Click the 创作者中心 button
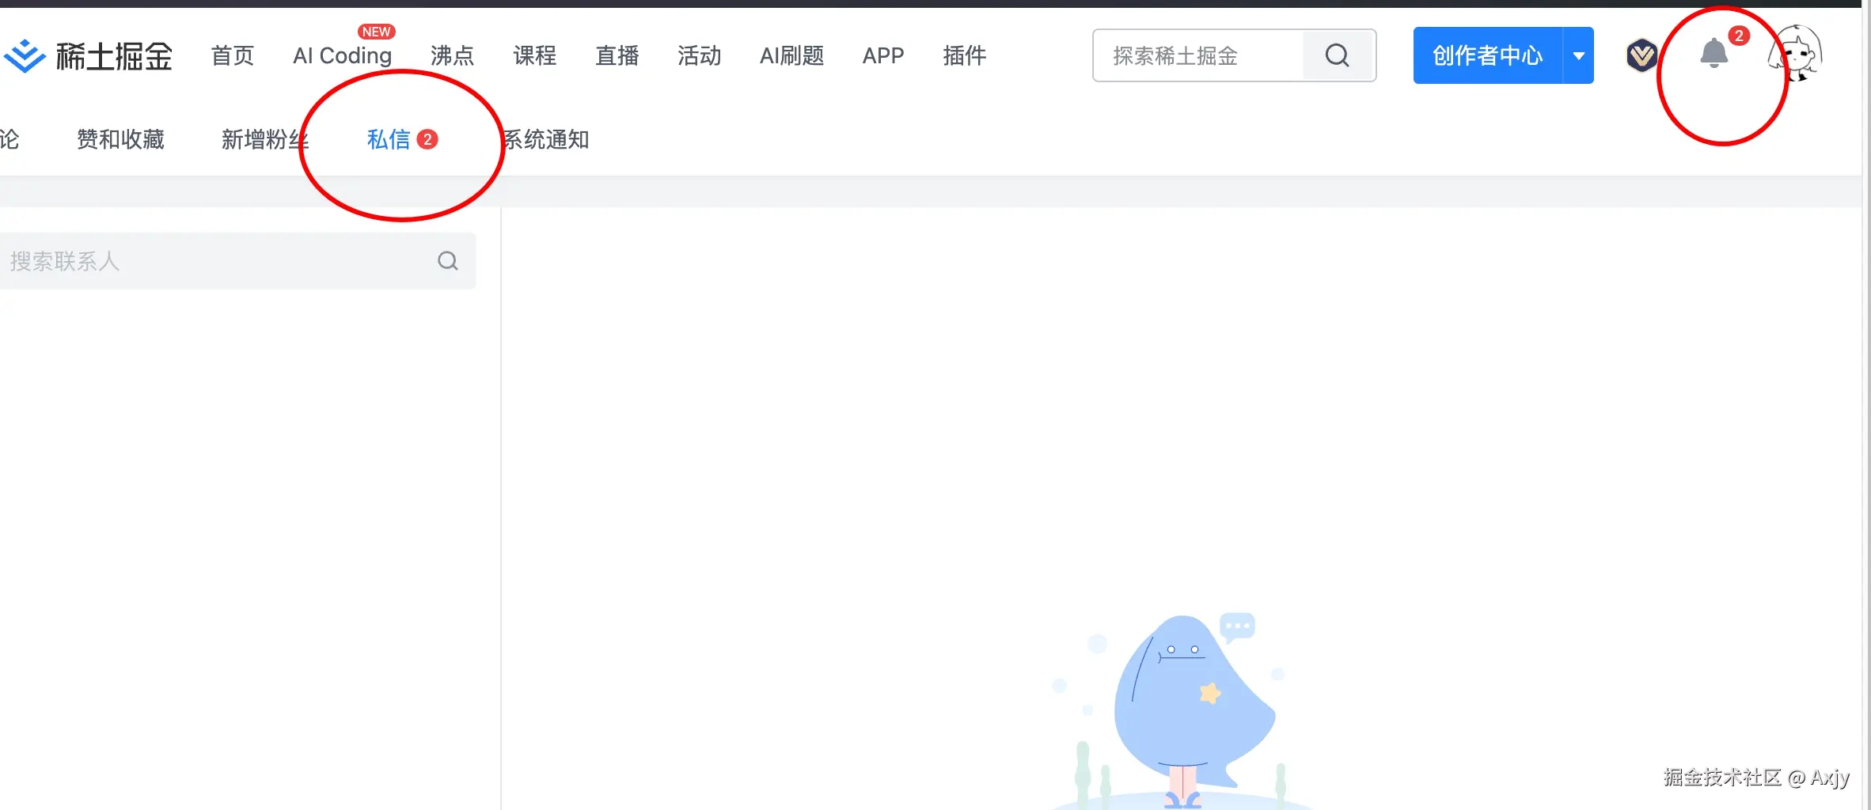This screenshot has height=810, width=1871. (1485, 55)
